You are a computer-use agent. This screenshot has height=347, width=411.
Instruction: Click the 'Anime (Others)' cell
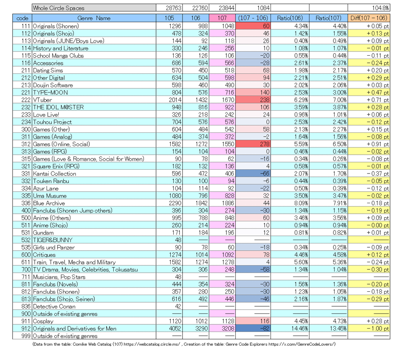(x=94, y=218)
